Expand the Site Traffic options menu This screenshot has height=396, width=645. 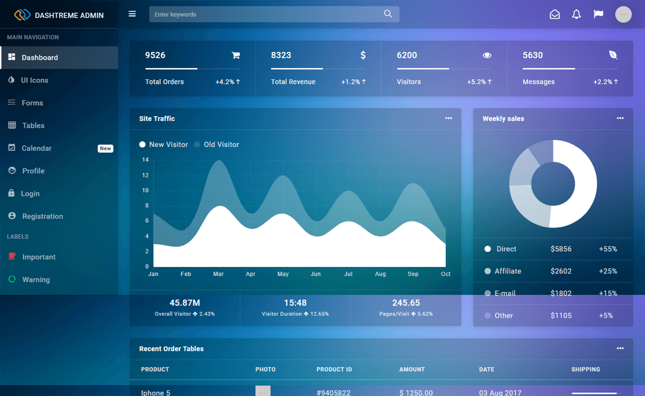pyautogui.click(x=449, y=118)
